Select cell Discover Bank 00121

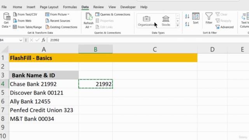click(x=44, y=93)
